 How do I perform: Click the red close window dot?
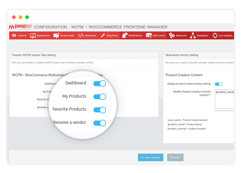tap(14, 17)
